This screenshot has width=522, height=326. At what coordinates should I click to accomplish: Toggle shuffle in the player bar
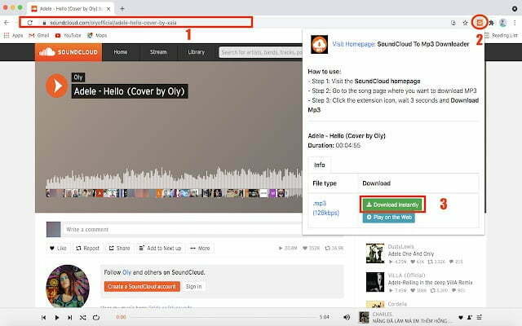(x=83, y=317)
